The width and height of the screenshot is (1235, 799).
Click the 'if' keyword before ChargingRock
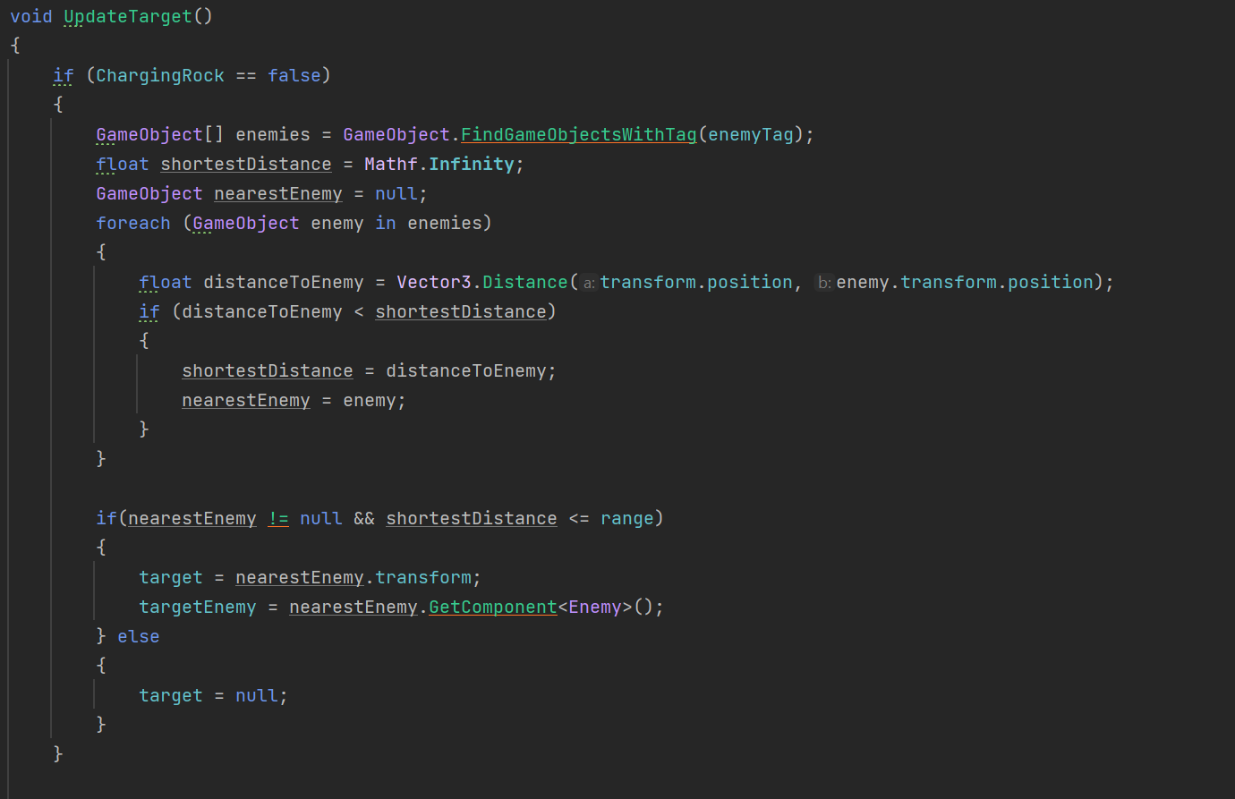pyautogui.click(x=64, y=75)
